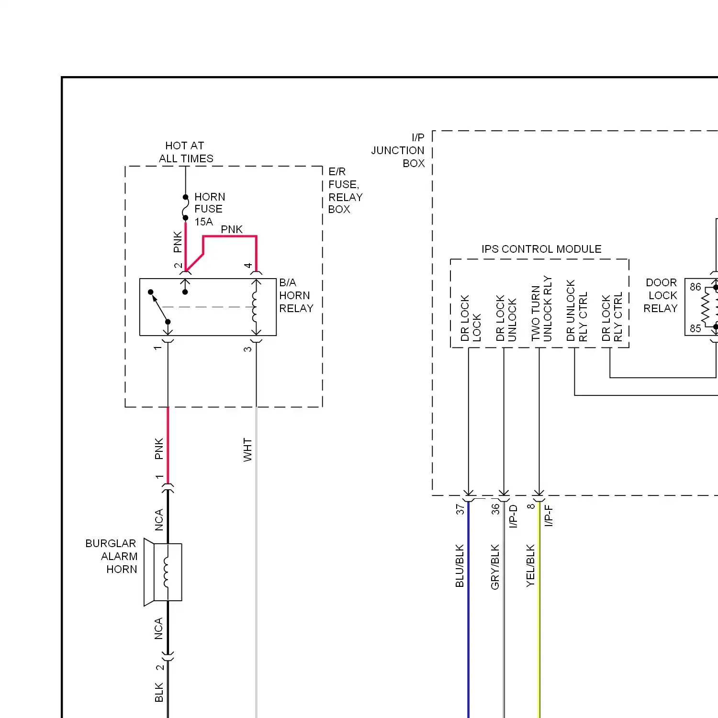Click the NCA label below the alarm horn

coord(158,628)
